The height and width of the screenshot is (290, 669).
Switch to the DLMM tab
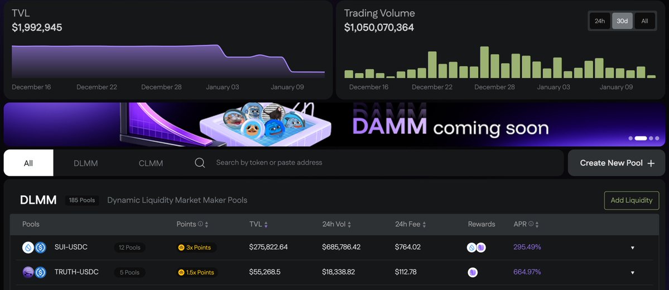point(85,163)
